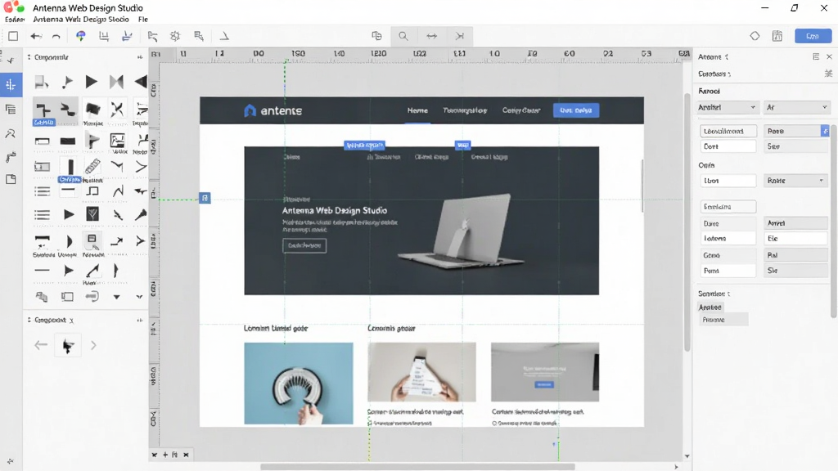
Task: Open the 'Rade' dropdown in right panel
Action: pos(795,181)
